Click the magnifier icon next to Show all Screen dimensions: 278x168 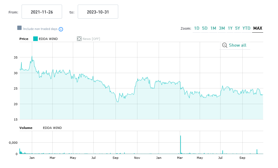pyautogui.click(x=225, y=45)
